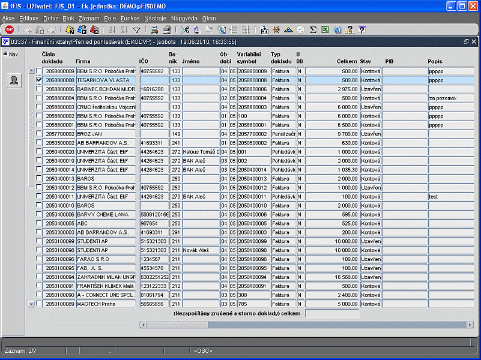This screenshot has height=360, width=481.
Task: Click the right arrow of horizontal scrollbar
Action: coord(470,325)
